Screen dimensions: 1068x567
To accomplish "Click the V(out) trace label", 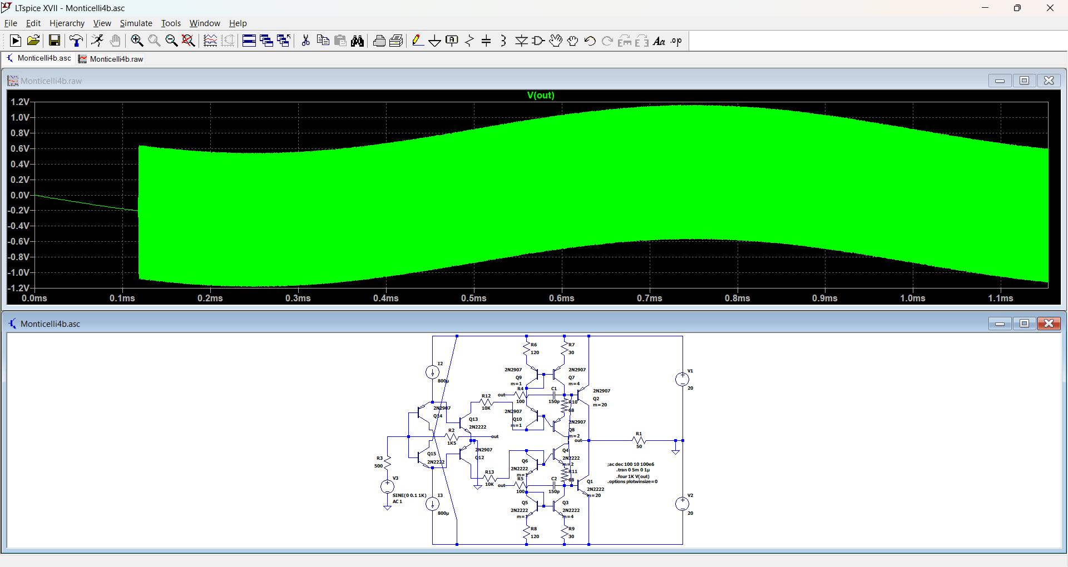I will click(x=541, y=95).
